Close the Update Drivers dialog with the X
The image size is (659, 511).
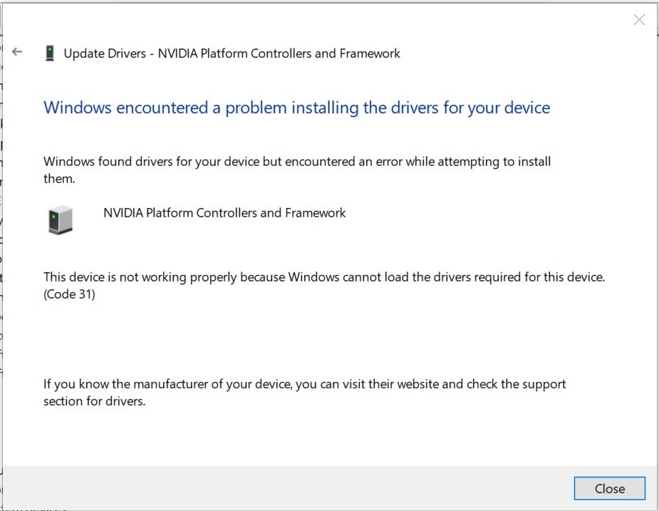coord(639,19)
